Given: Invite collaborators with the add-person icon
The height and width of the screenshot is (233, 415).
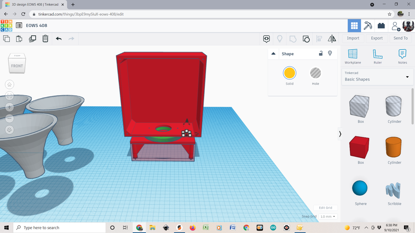Looking at the screenshot, I should tap(395, 26).
